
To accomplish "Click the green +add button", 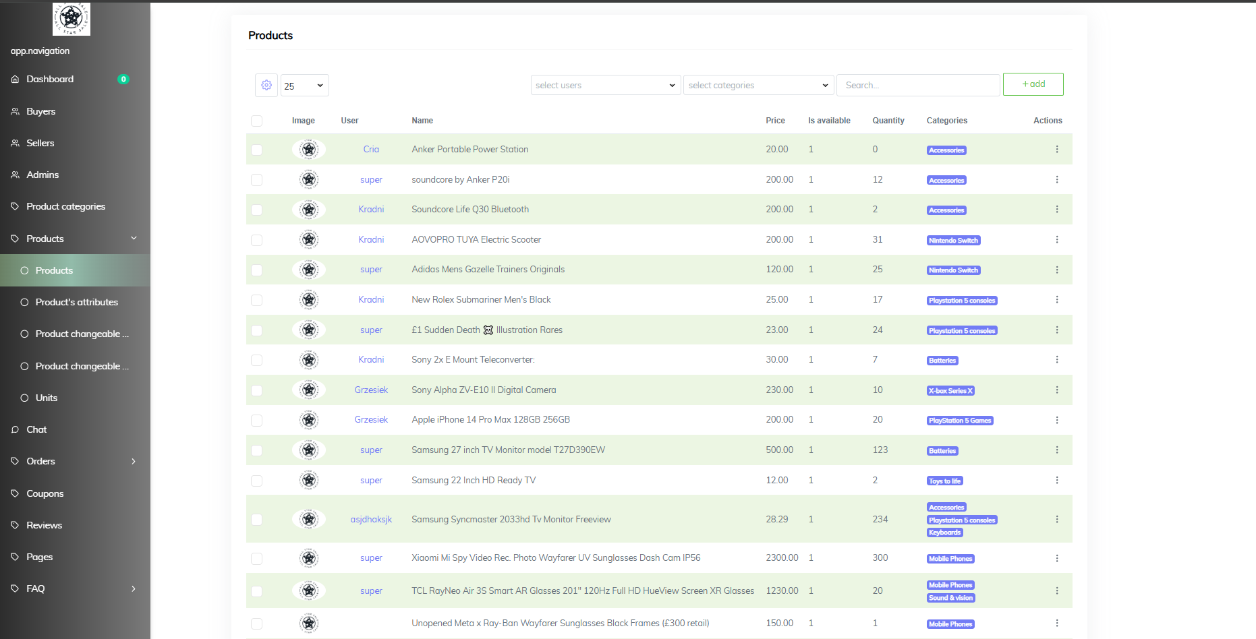I will click(x=1033, y=84).
